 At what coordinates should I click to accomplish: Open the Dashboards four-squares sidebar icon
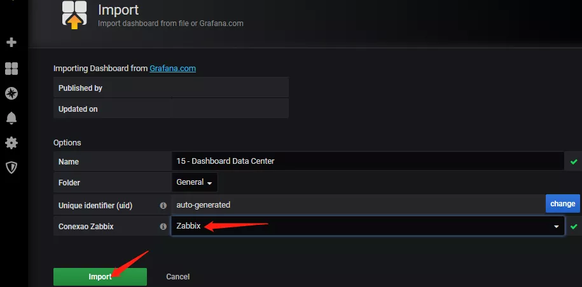coord(11,69)
